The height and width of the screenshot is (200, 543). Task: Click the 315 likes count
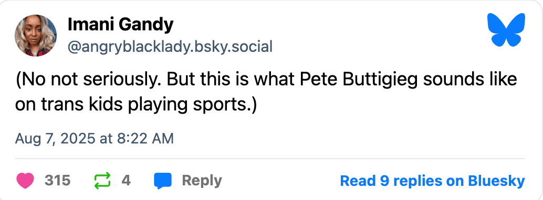pyautogui.click(x=57, y=181)
